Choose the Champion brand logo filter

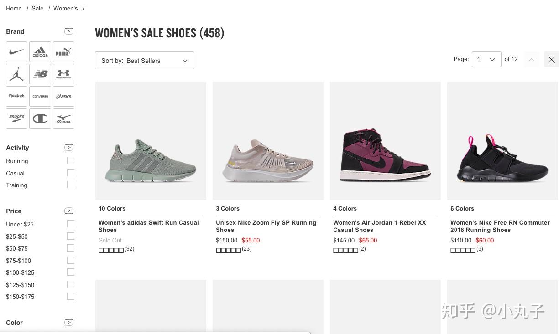pyautogui.click(x=40, y=118)
